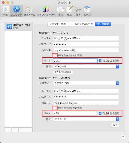The image size is (129, 143).
Task: Toggle POP 接続設定を自動的に管理 checkbox
Action: (54, 55)
